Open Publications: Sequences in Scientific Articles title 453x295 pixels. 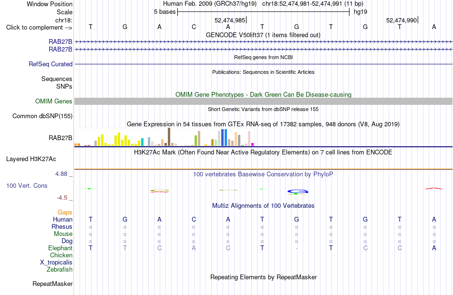pos(263,72)
